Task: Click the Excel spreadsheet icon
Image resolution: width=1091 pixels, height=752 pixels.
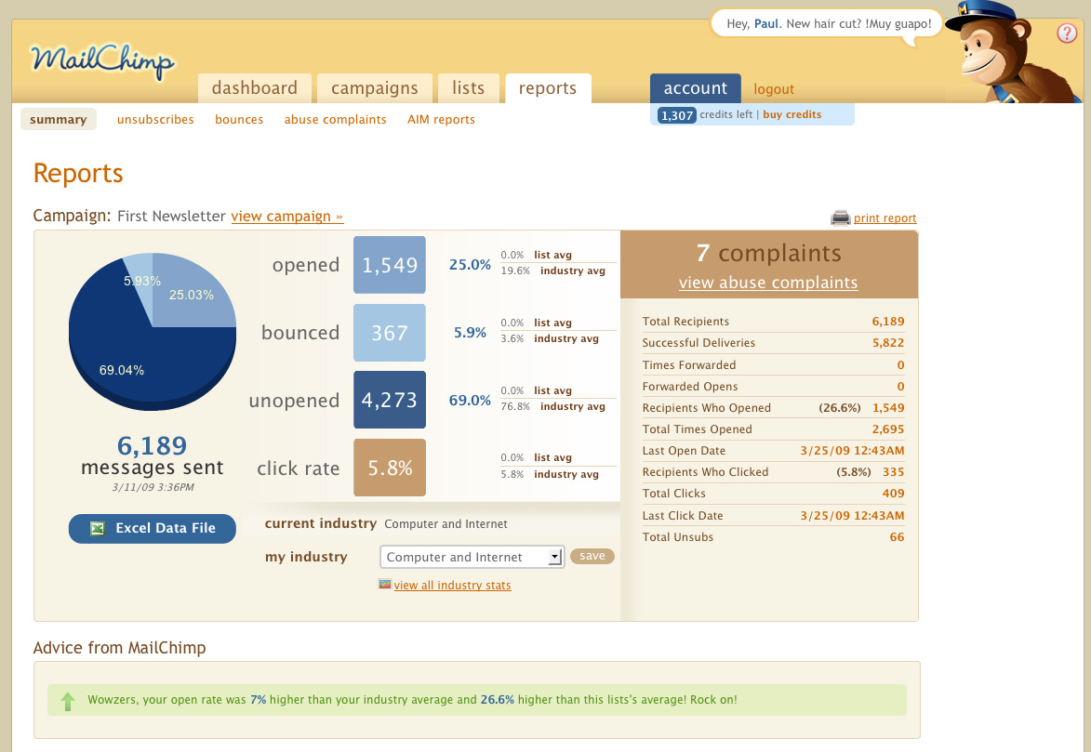Action: pyautogui.click(x=97, y=528)
